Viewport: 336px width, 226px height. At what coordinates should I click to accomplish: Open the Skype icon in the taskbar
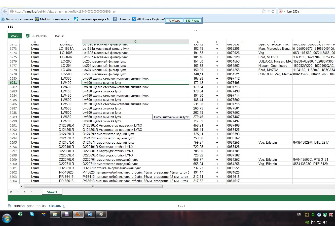(x=32, y=214)
